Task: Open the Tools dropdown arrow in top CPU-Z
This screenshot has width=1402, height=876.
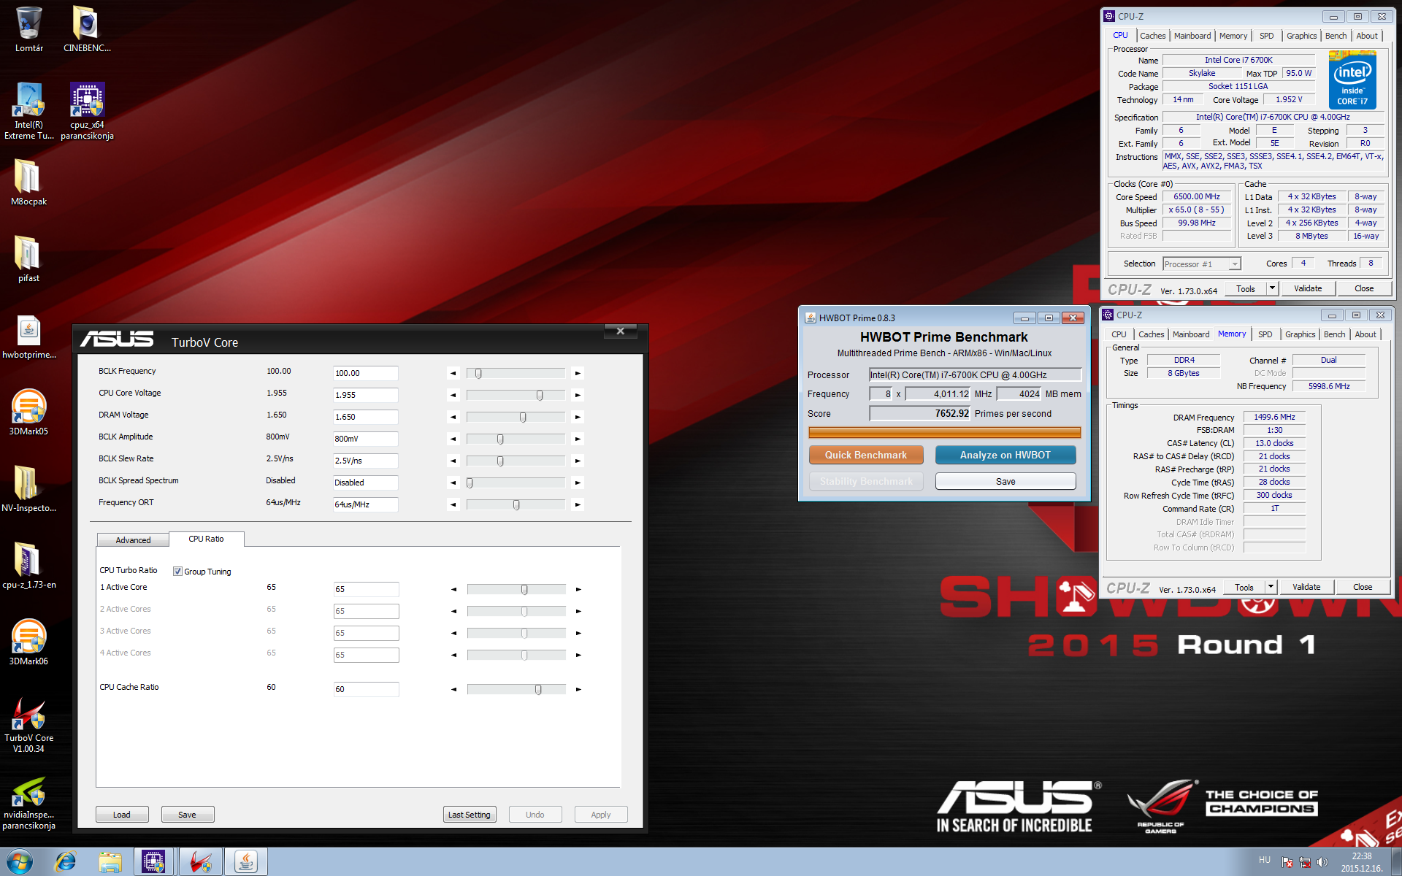Action: coord(1272,288)
